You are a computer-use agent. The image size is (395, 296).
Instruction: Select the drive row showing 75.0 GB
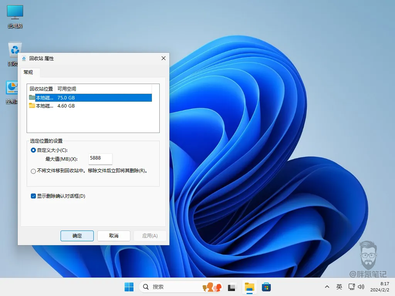[90, 98]
